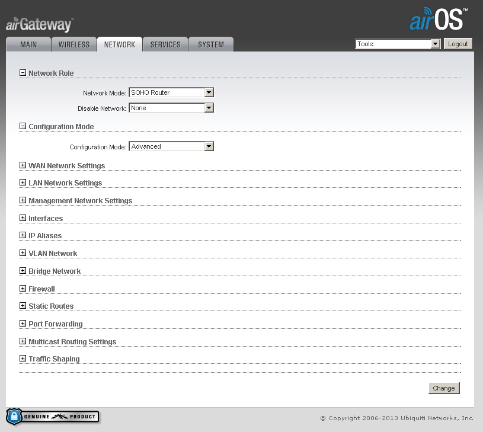Viewport: 483px width, 432px height.
Task: Open the Disable Network dropdown
Action: coord(209,107)
